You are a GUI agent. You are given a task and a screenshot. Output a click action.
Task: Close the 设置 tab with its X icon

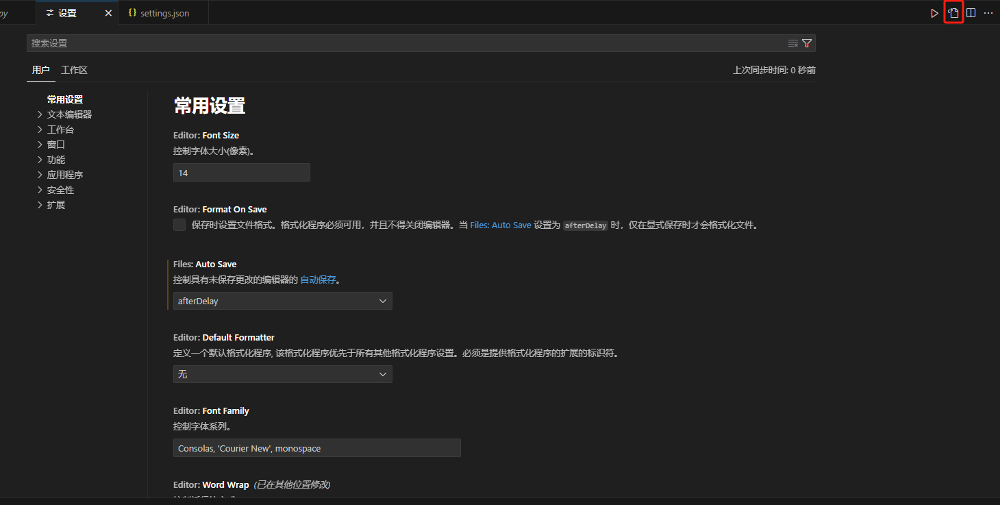point(107,12)
